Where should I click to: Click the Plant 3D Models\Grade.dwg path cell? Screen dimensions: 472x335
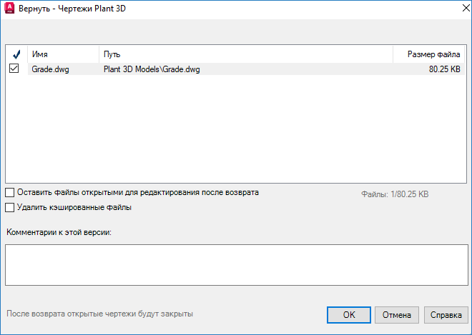point(152,70)
